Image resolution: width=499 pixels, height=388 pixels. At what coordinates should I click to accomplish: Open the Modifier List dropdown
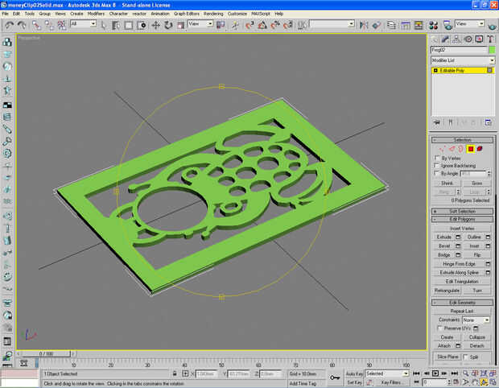click(463, 60)
